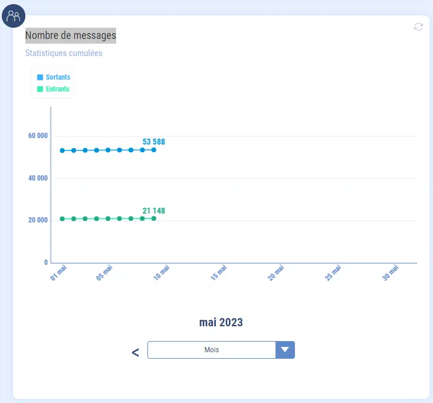This screenshot has width=433, height=403.
Task: Click the last Sortants data point
Action: coord(154,150)
